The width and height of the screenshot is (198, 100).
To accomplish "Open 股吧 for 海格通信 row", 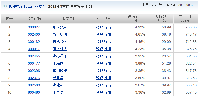I will pyautogui.click(x=100, y=56).
